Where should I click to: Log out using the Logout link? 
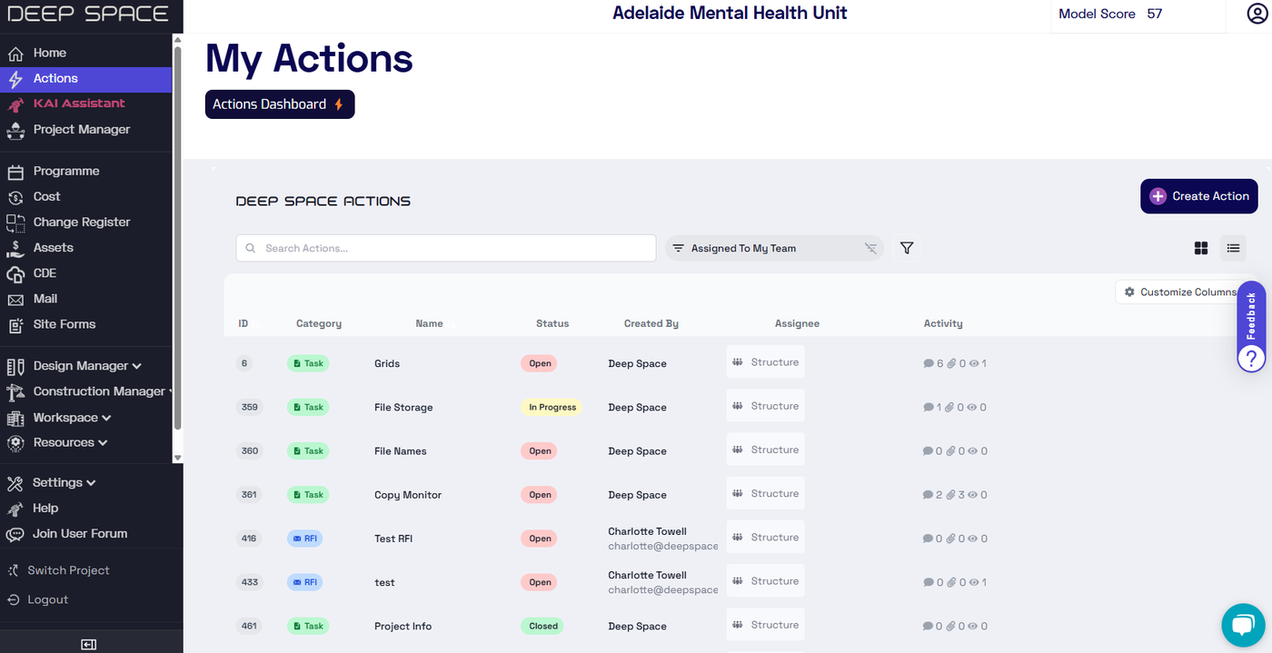coord(48,599)
